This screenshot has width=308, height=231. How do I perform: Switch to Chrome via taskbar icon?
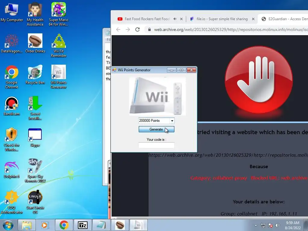[64, 225]
